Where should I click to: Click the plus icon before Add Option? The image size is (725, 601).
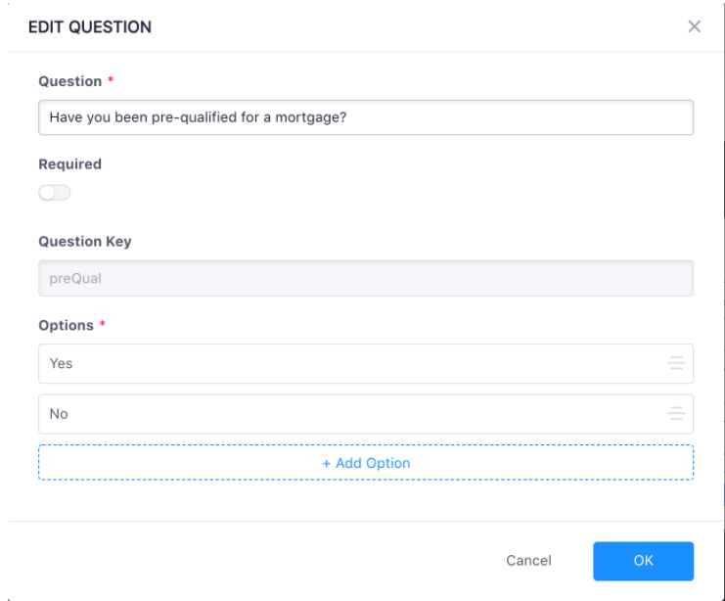tap(327, 463)
